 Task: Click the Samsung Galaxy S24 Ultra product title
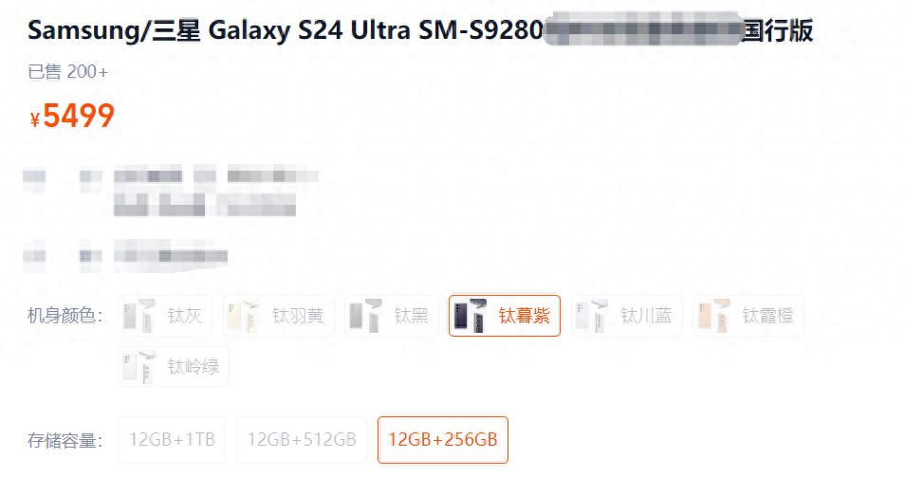click(x=420, y=30)
